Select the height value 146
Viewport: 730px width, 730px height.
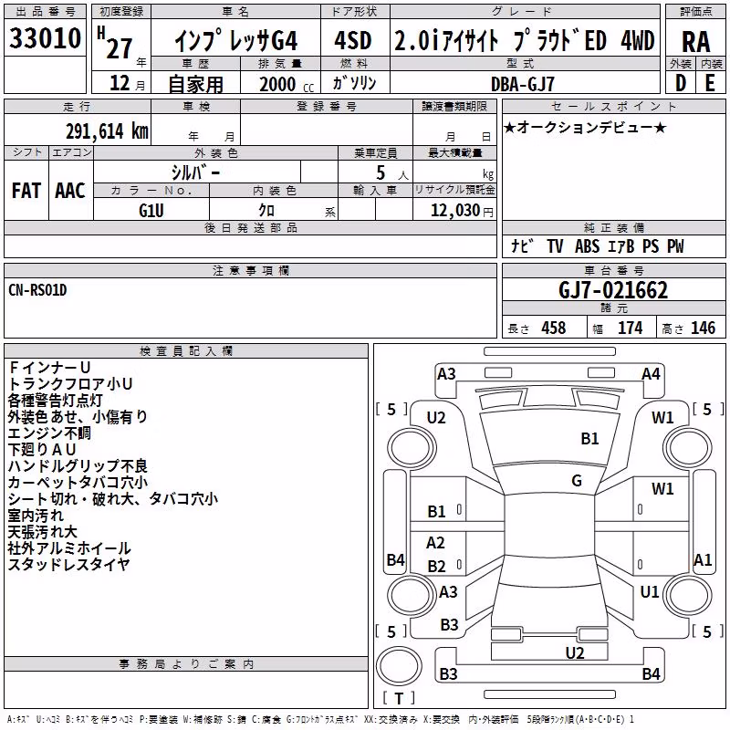point(703,328)
